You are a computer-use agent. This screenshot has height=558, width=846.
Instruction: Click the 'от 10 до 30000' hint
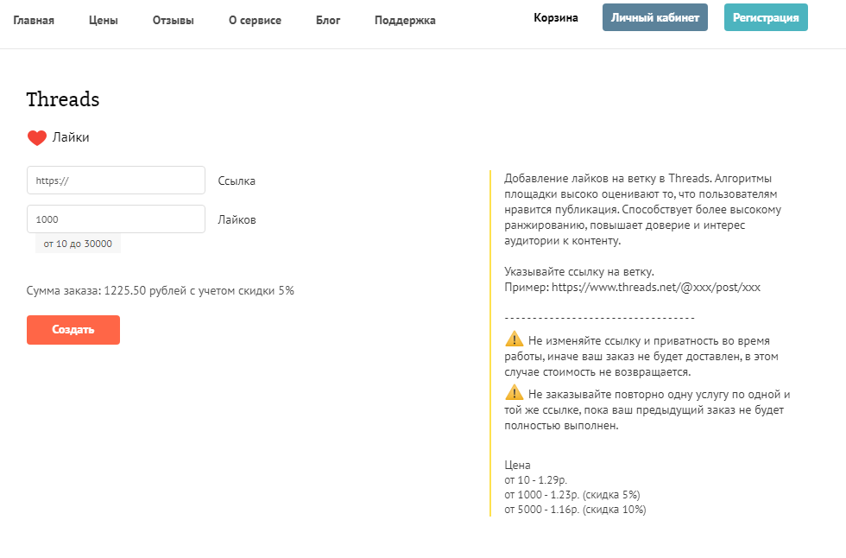pos(78,244)
